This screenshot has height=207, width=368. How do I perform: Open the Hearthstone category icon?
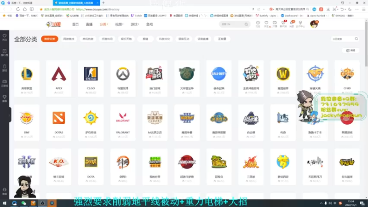coord(91,118)
